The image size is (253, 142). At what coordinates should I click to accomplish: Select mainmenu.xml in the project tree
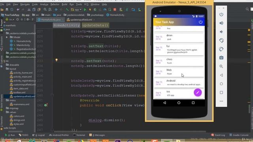19,104
